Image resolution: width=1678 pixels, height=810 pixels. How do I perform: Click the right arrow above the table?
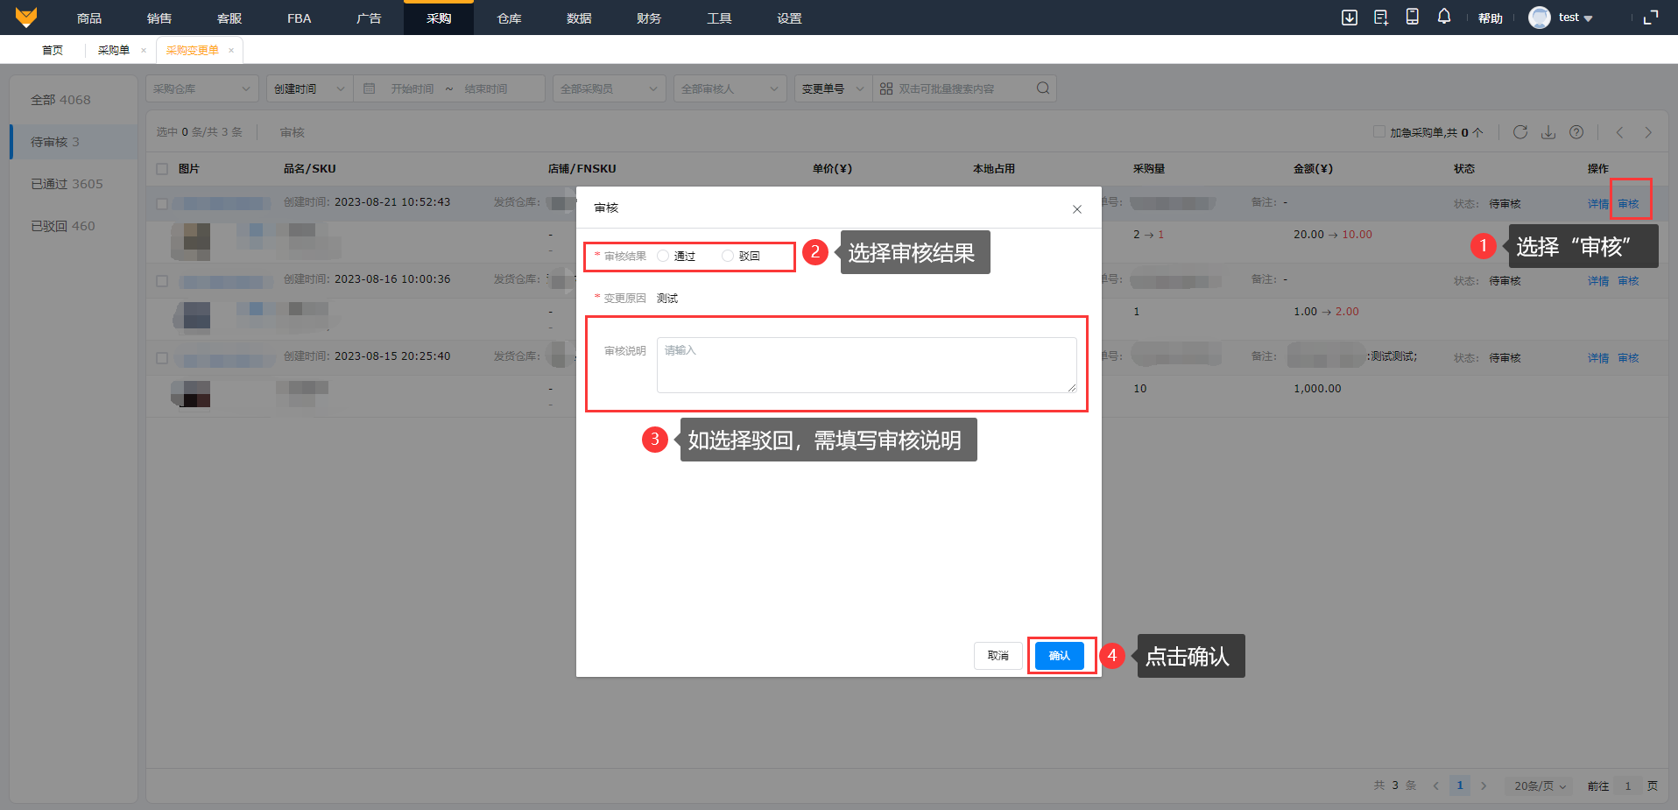[x=1648, y=132]
